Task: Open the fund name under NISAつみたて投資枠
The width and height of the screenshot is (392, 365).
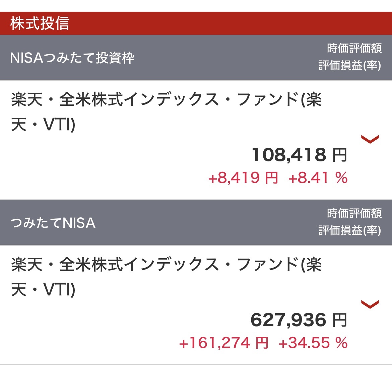Action: pyautogui.click(x=166, y=113)
